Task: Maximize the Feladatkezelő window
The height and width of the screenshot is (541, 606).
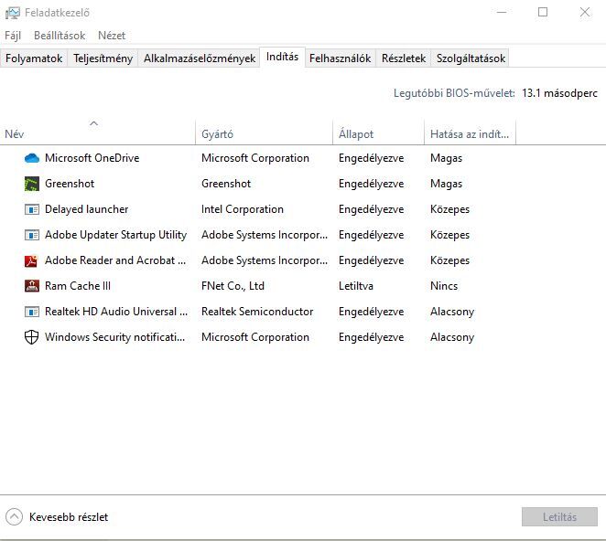Action: tap(543, 13)
